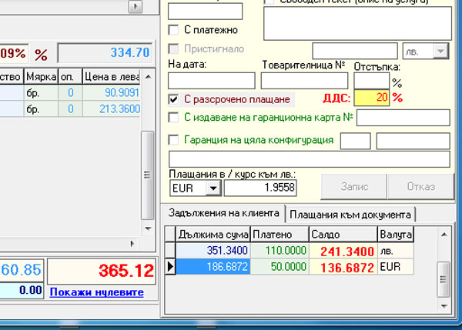Click the exchange rate field 1.9558
462x330 pixels.
click(x=260, y=188)
